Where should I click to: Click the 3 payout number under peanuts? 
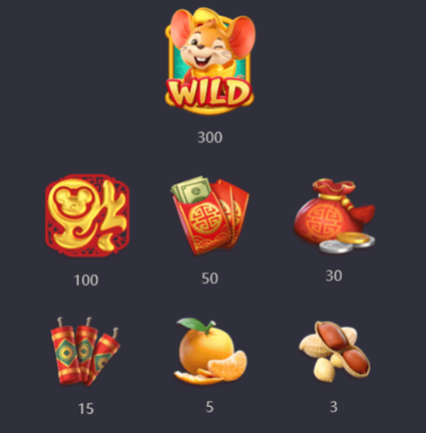point(333,407)
